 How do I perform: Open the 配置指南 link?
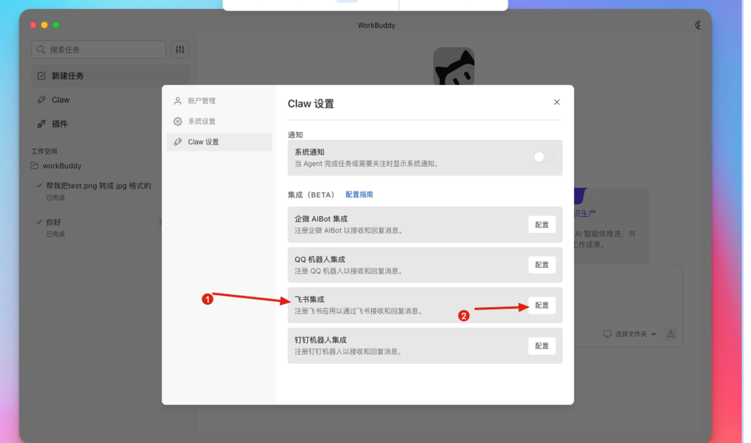(x=359, y=195)
